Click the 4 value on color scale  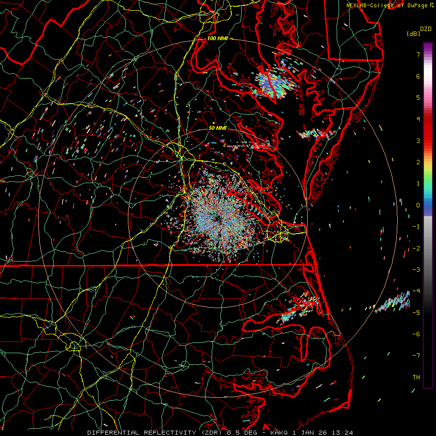pos(418,119)
